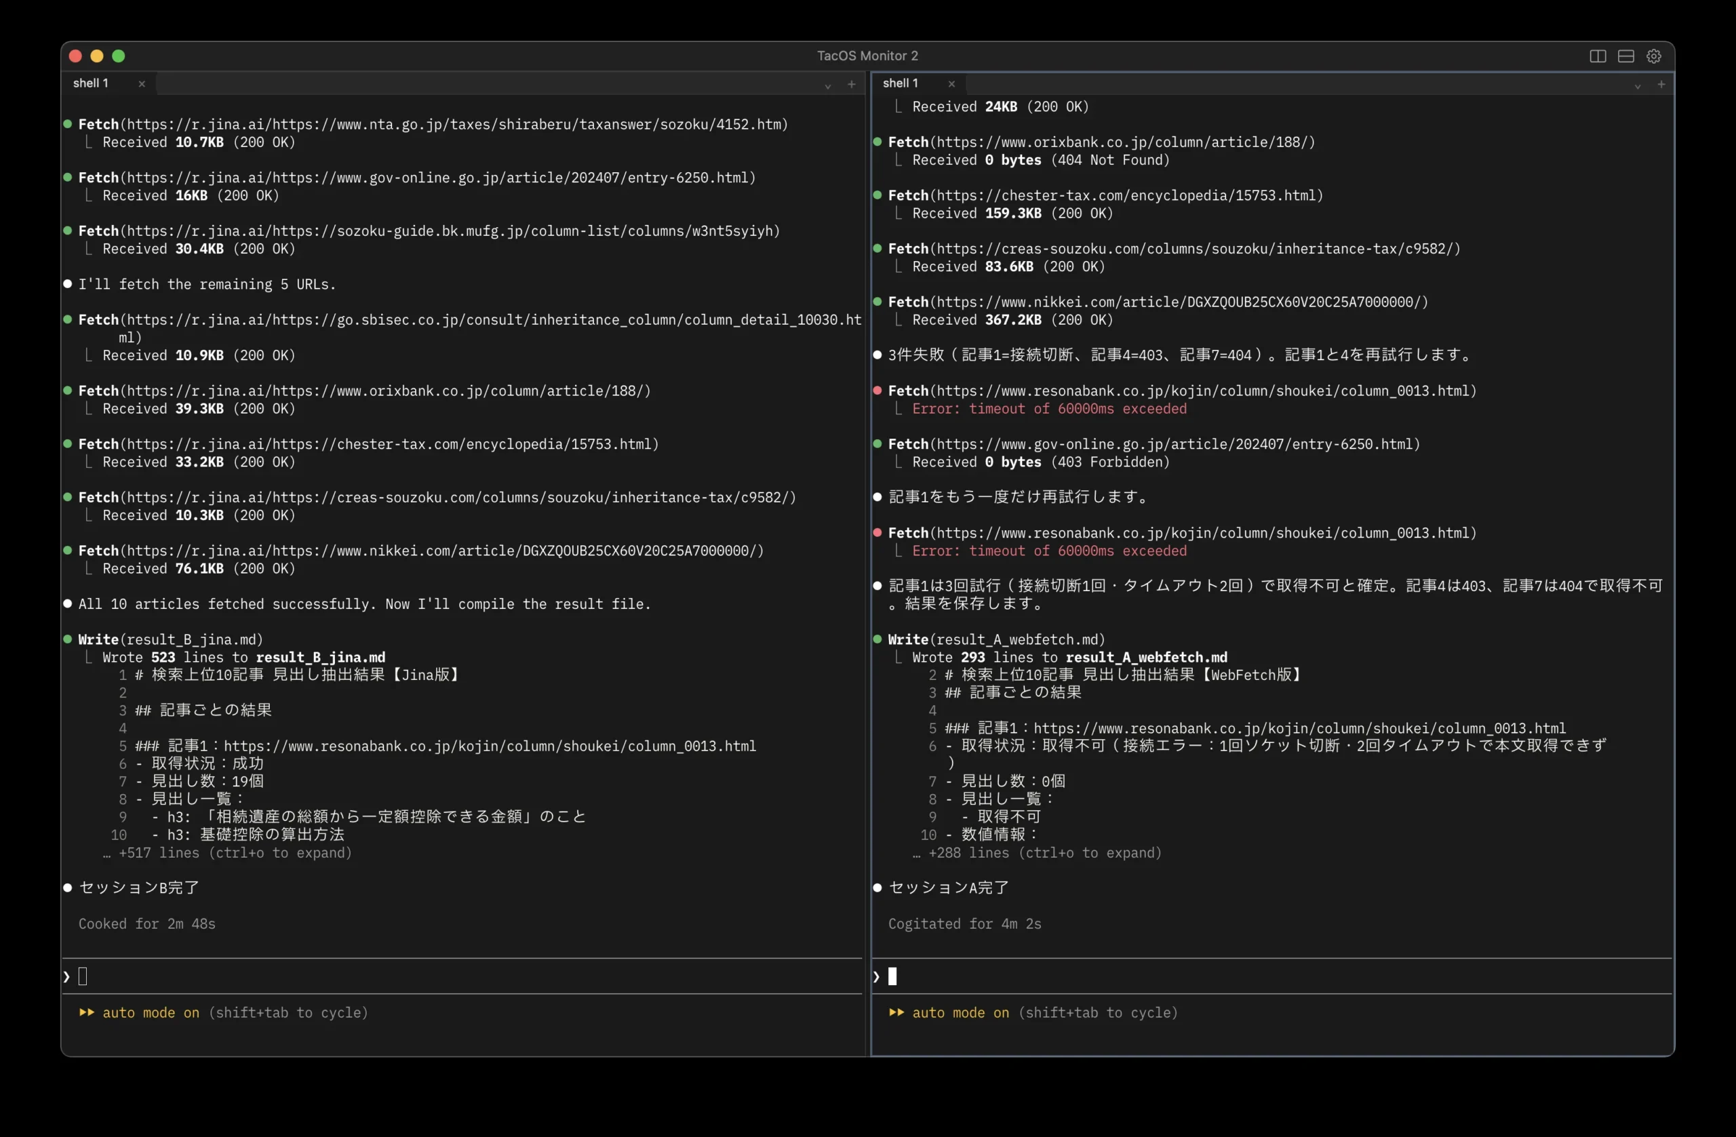Click the '3件失敗' summary message

[x=1179, y=355]
